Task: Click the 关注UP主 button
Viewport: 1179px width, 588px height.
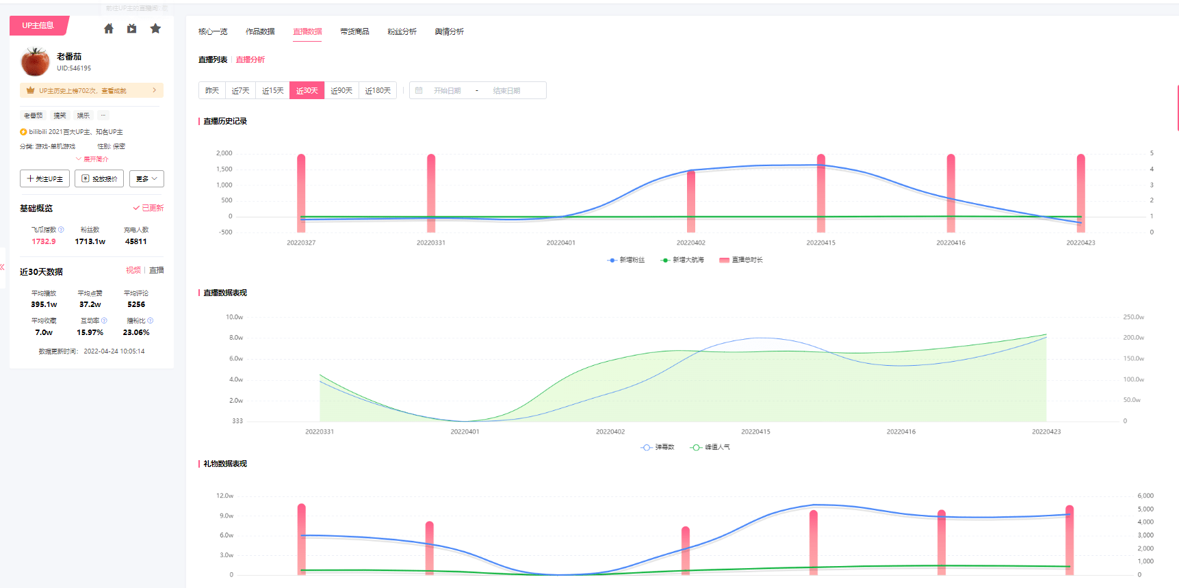Action: (x=44, y=179)
